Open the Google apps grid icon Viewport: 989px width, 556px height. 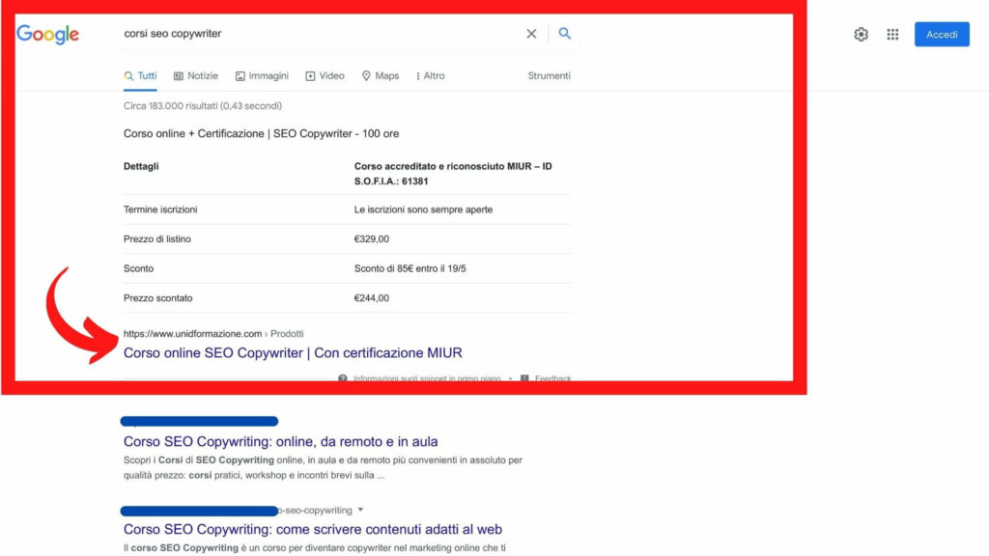pyautogui.click(x=892, y=34)
